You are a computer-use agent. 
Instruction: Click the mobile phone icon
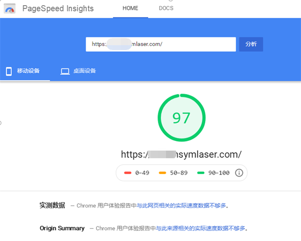coord(9,71)
